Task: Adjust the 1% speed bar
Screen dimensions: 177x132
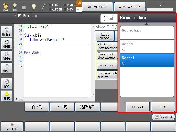Action: (160, 10)
